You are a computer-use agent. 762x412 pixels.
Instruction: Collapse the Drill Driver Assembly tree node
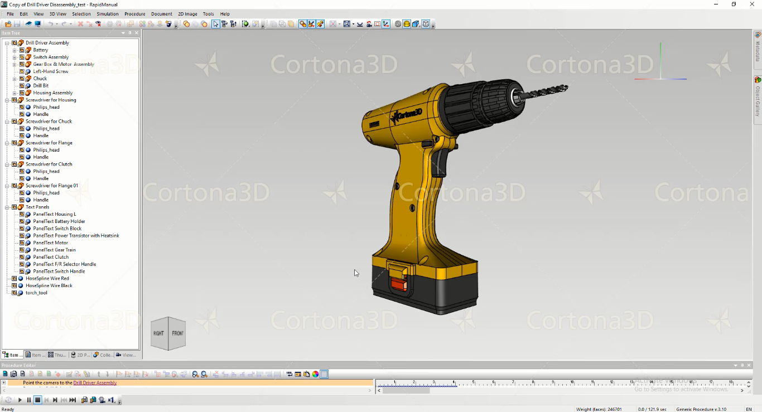pyautogui.click(x=7, y=43)
